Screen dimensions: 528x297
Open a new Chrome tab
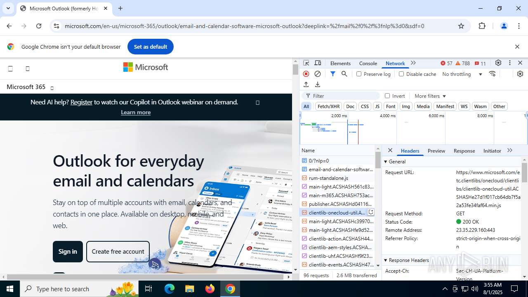coord(120,8)
